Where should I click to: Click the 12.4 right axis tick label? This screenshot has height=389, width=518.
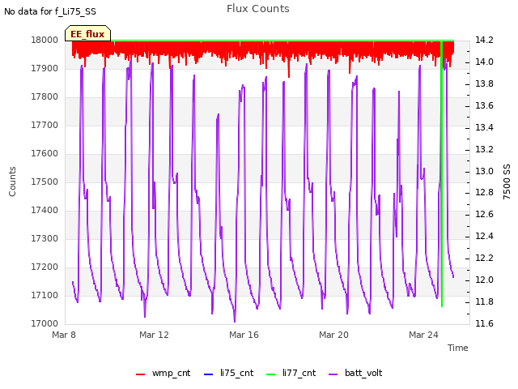(x=484, y=236)
